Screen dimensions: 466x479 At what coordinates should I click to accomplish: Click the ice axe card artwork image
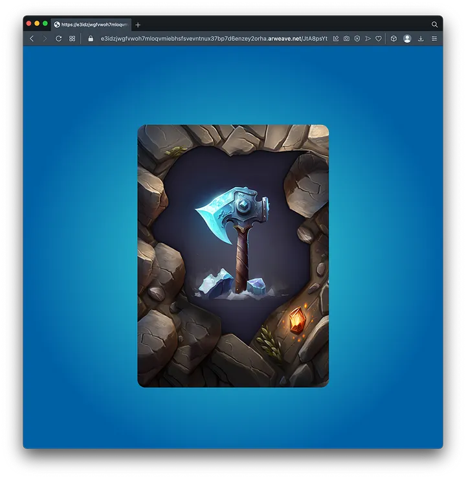[x=233, y=256]
